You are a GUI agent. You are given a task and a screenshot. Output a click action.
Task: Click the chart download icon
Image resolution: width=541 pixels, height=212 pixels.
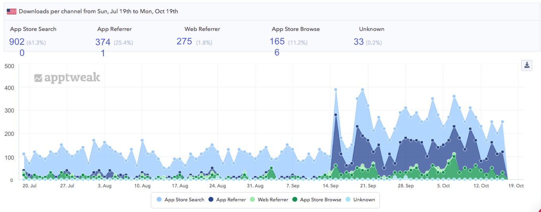point(527,65)
